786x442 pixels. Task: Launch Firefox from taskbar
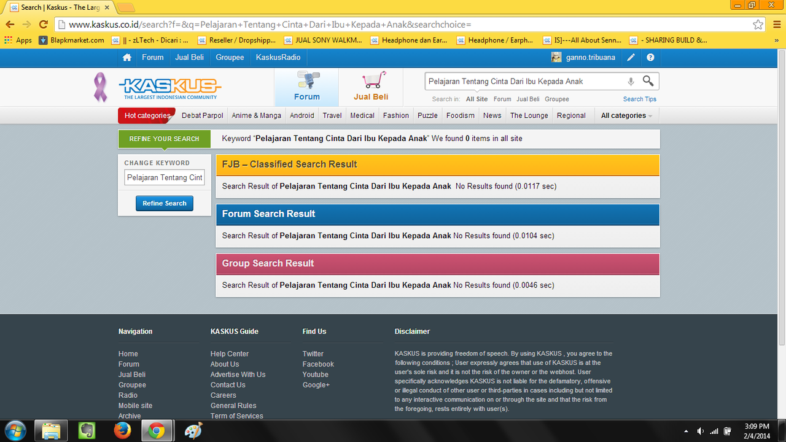(122, 431)
